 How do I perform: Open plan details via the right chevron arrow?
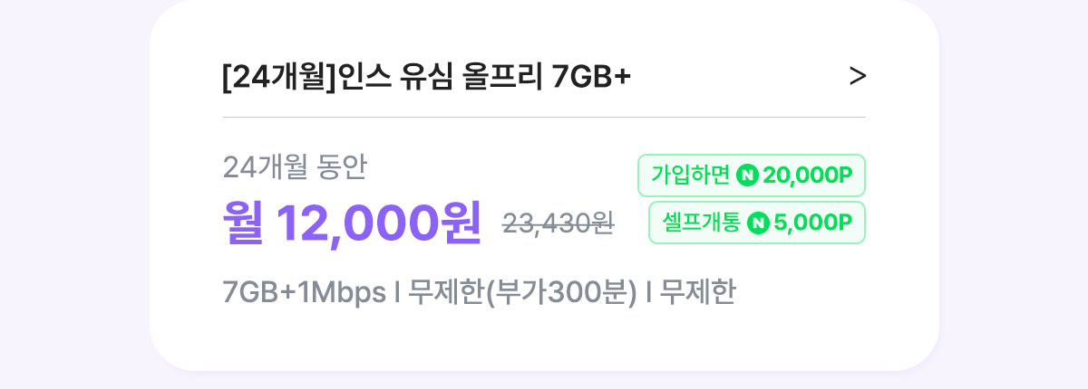tap(858, 78)
